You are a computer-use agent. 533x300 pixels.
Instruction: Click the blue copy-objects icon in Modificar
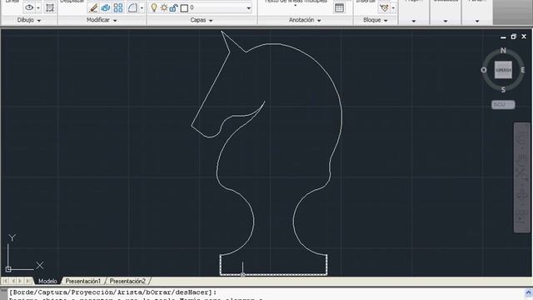tap(106, 7)
